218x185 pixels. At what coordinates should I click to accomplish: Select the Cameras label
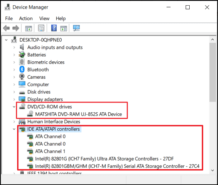tap(36, 77)
